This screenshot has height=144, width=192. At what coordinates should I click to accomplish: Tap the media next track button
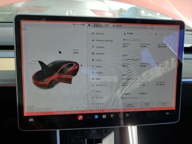[x=83, y=107]
